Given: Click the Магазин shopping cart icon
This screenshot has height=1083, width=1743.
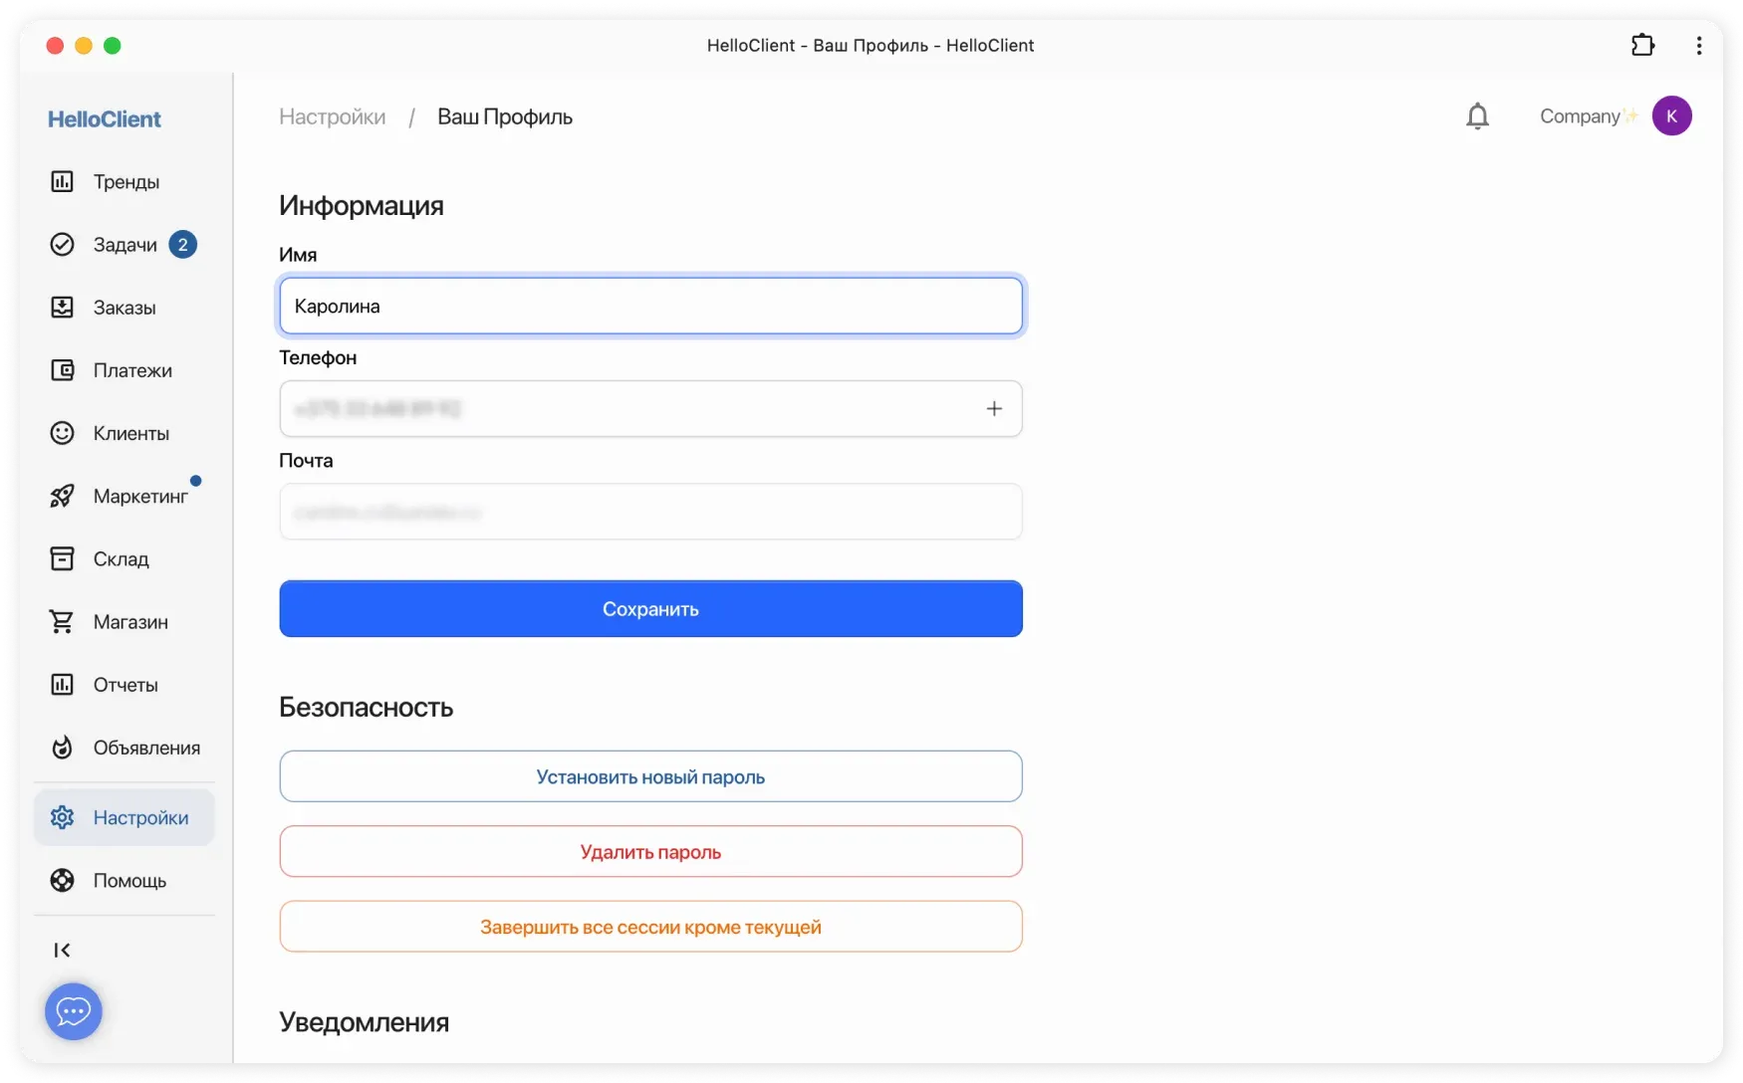Looking at the screenshot, I should click(62, 622).
